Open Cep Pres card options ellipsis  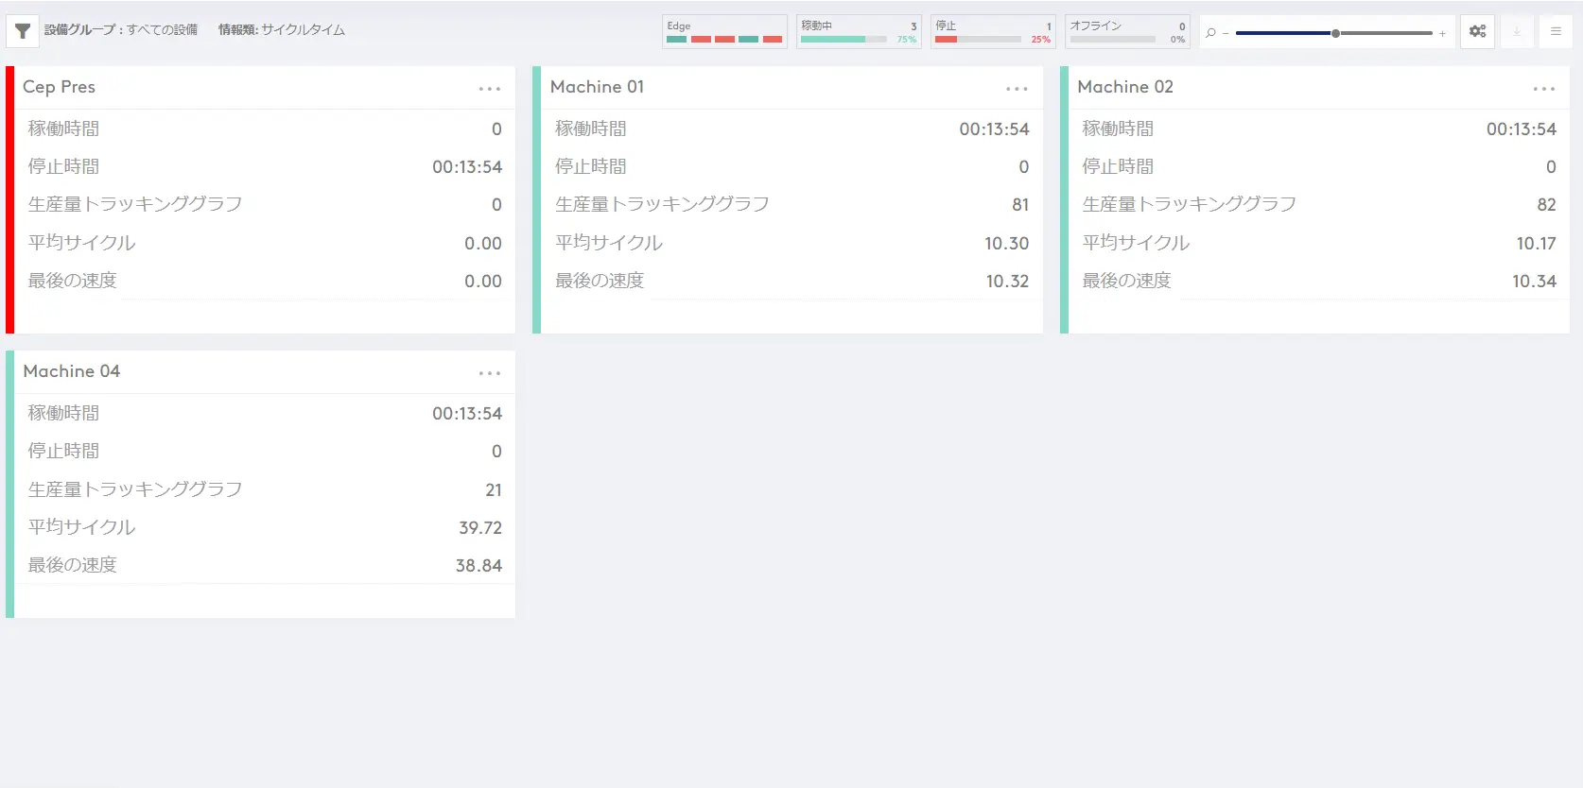pyautogui.click(x=490, y=89)
